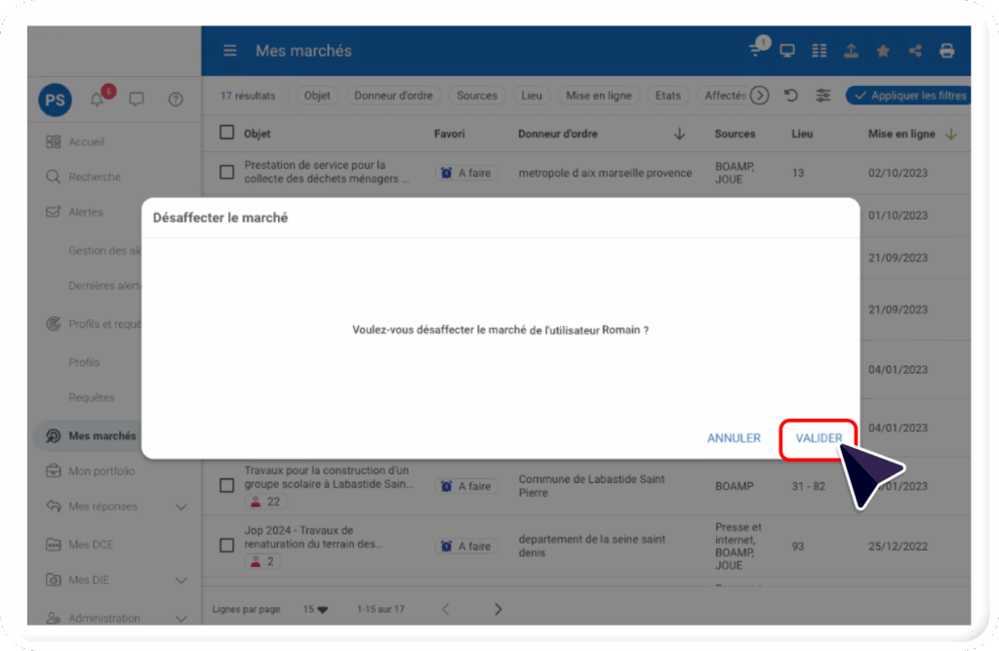The width and height of the screenshot is (999, 651).
Task: Confirm with the VALIDER button
Action: click(x=819, y=438)
